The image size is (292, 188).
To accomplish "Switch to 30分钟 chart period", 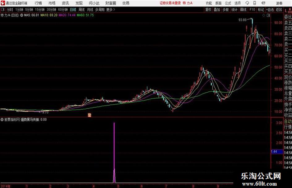I will click(51, 10).
